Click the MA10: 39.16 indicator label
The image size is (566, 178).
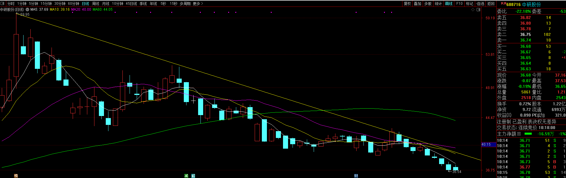pyautogui.click(x=60, y=10)
